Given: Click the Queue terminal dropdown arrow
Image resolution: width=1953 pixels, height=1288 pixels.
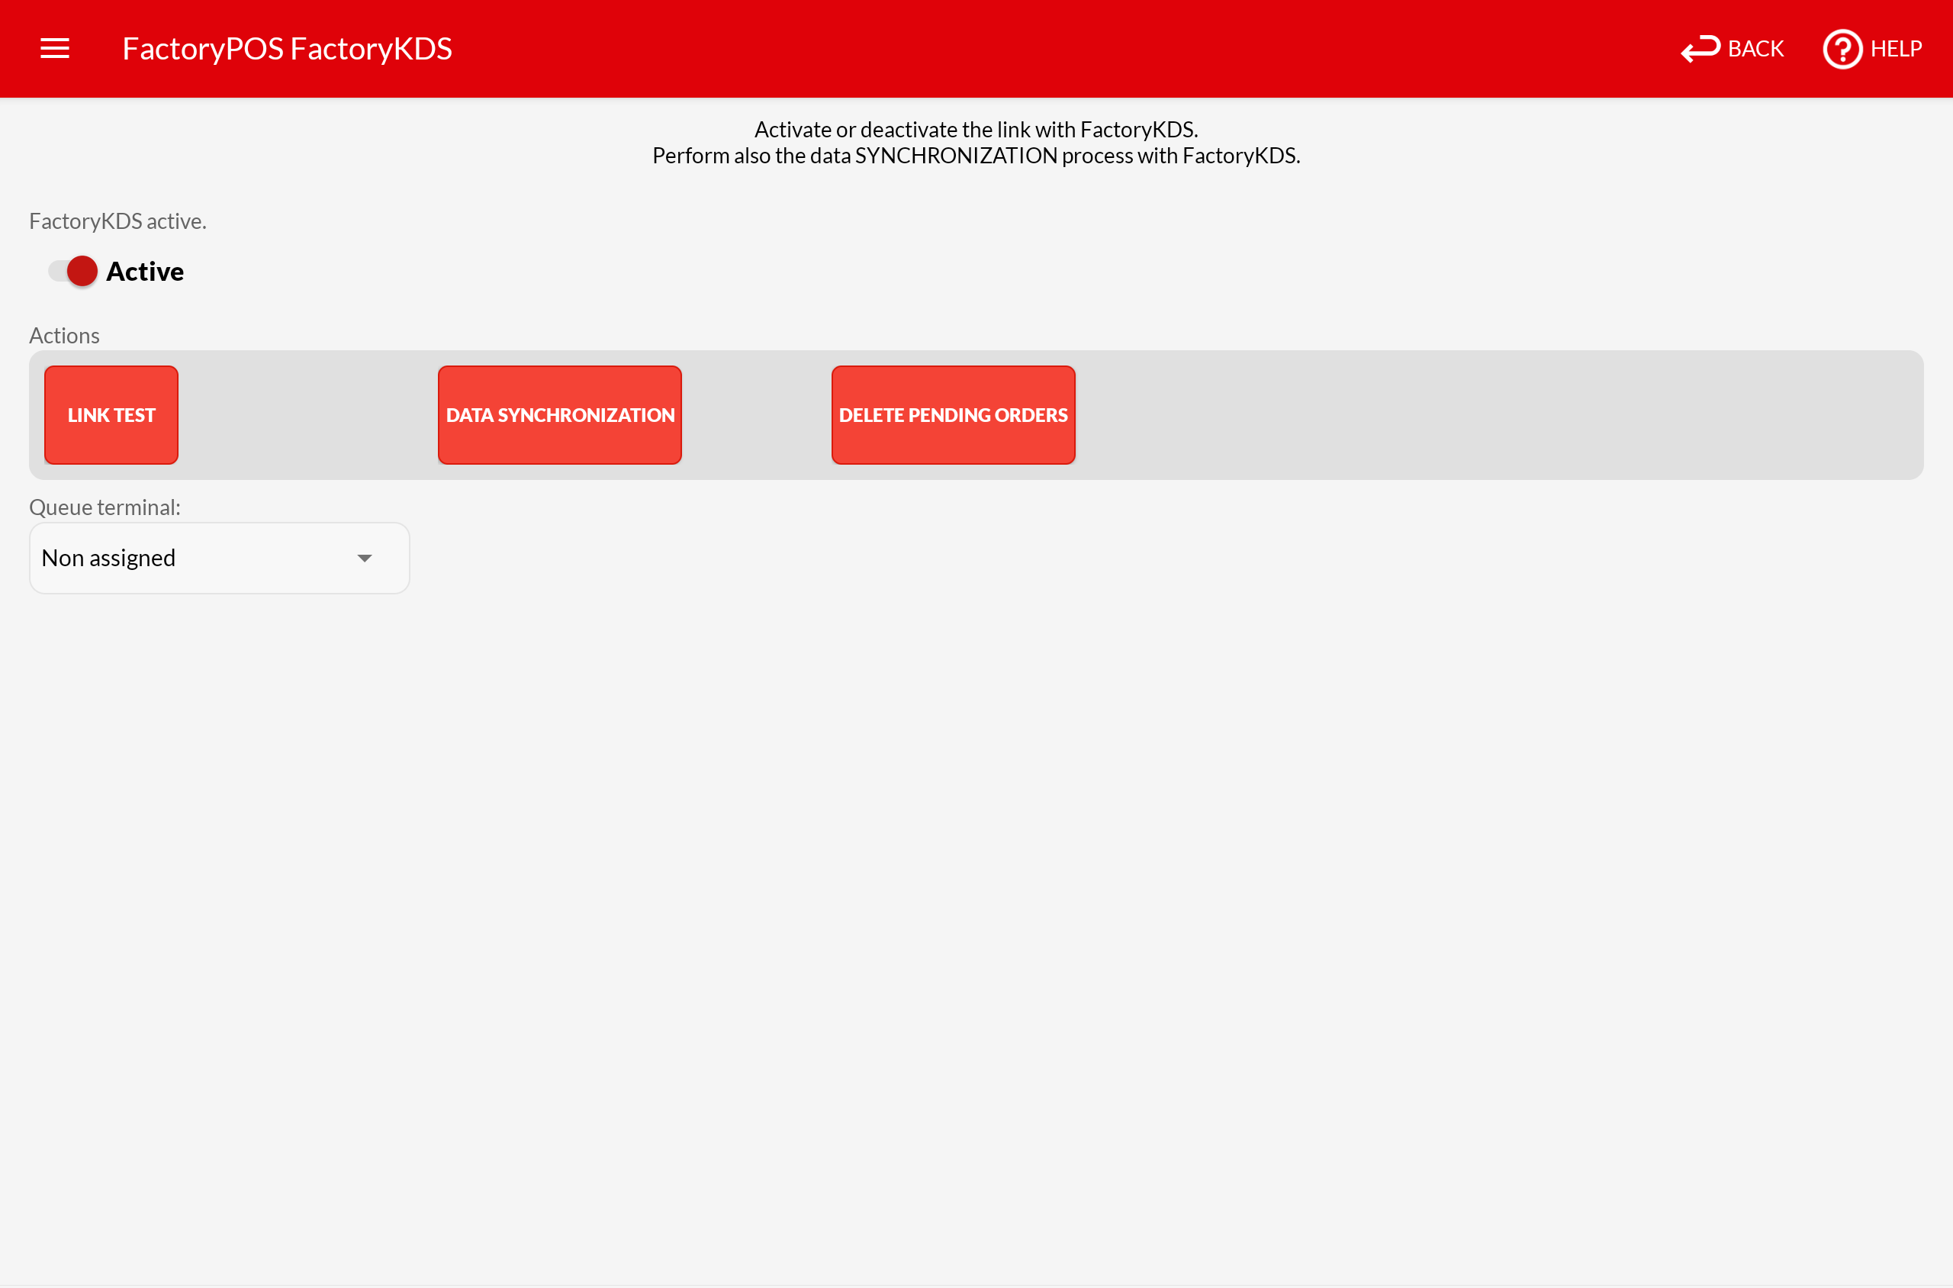Looking at the screenshot, I should coord(365,559).
